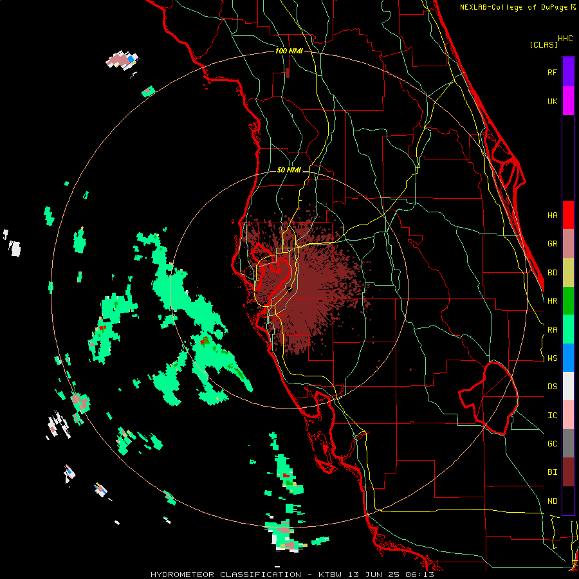This screenshot has height=579, width=579.
Task: Select the "WS" legend label text
Action: click(552, 358)
